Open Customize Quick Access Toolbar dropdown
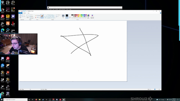The height and width of the screenshot is (101, 180). click(26, 11)
